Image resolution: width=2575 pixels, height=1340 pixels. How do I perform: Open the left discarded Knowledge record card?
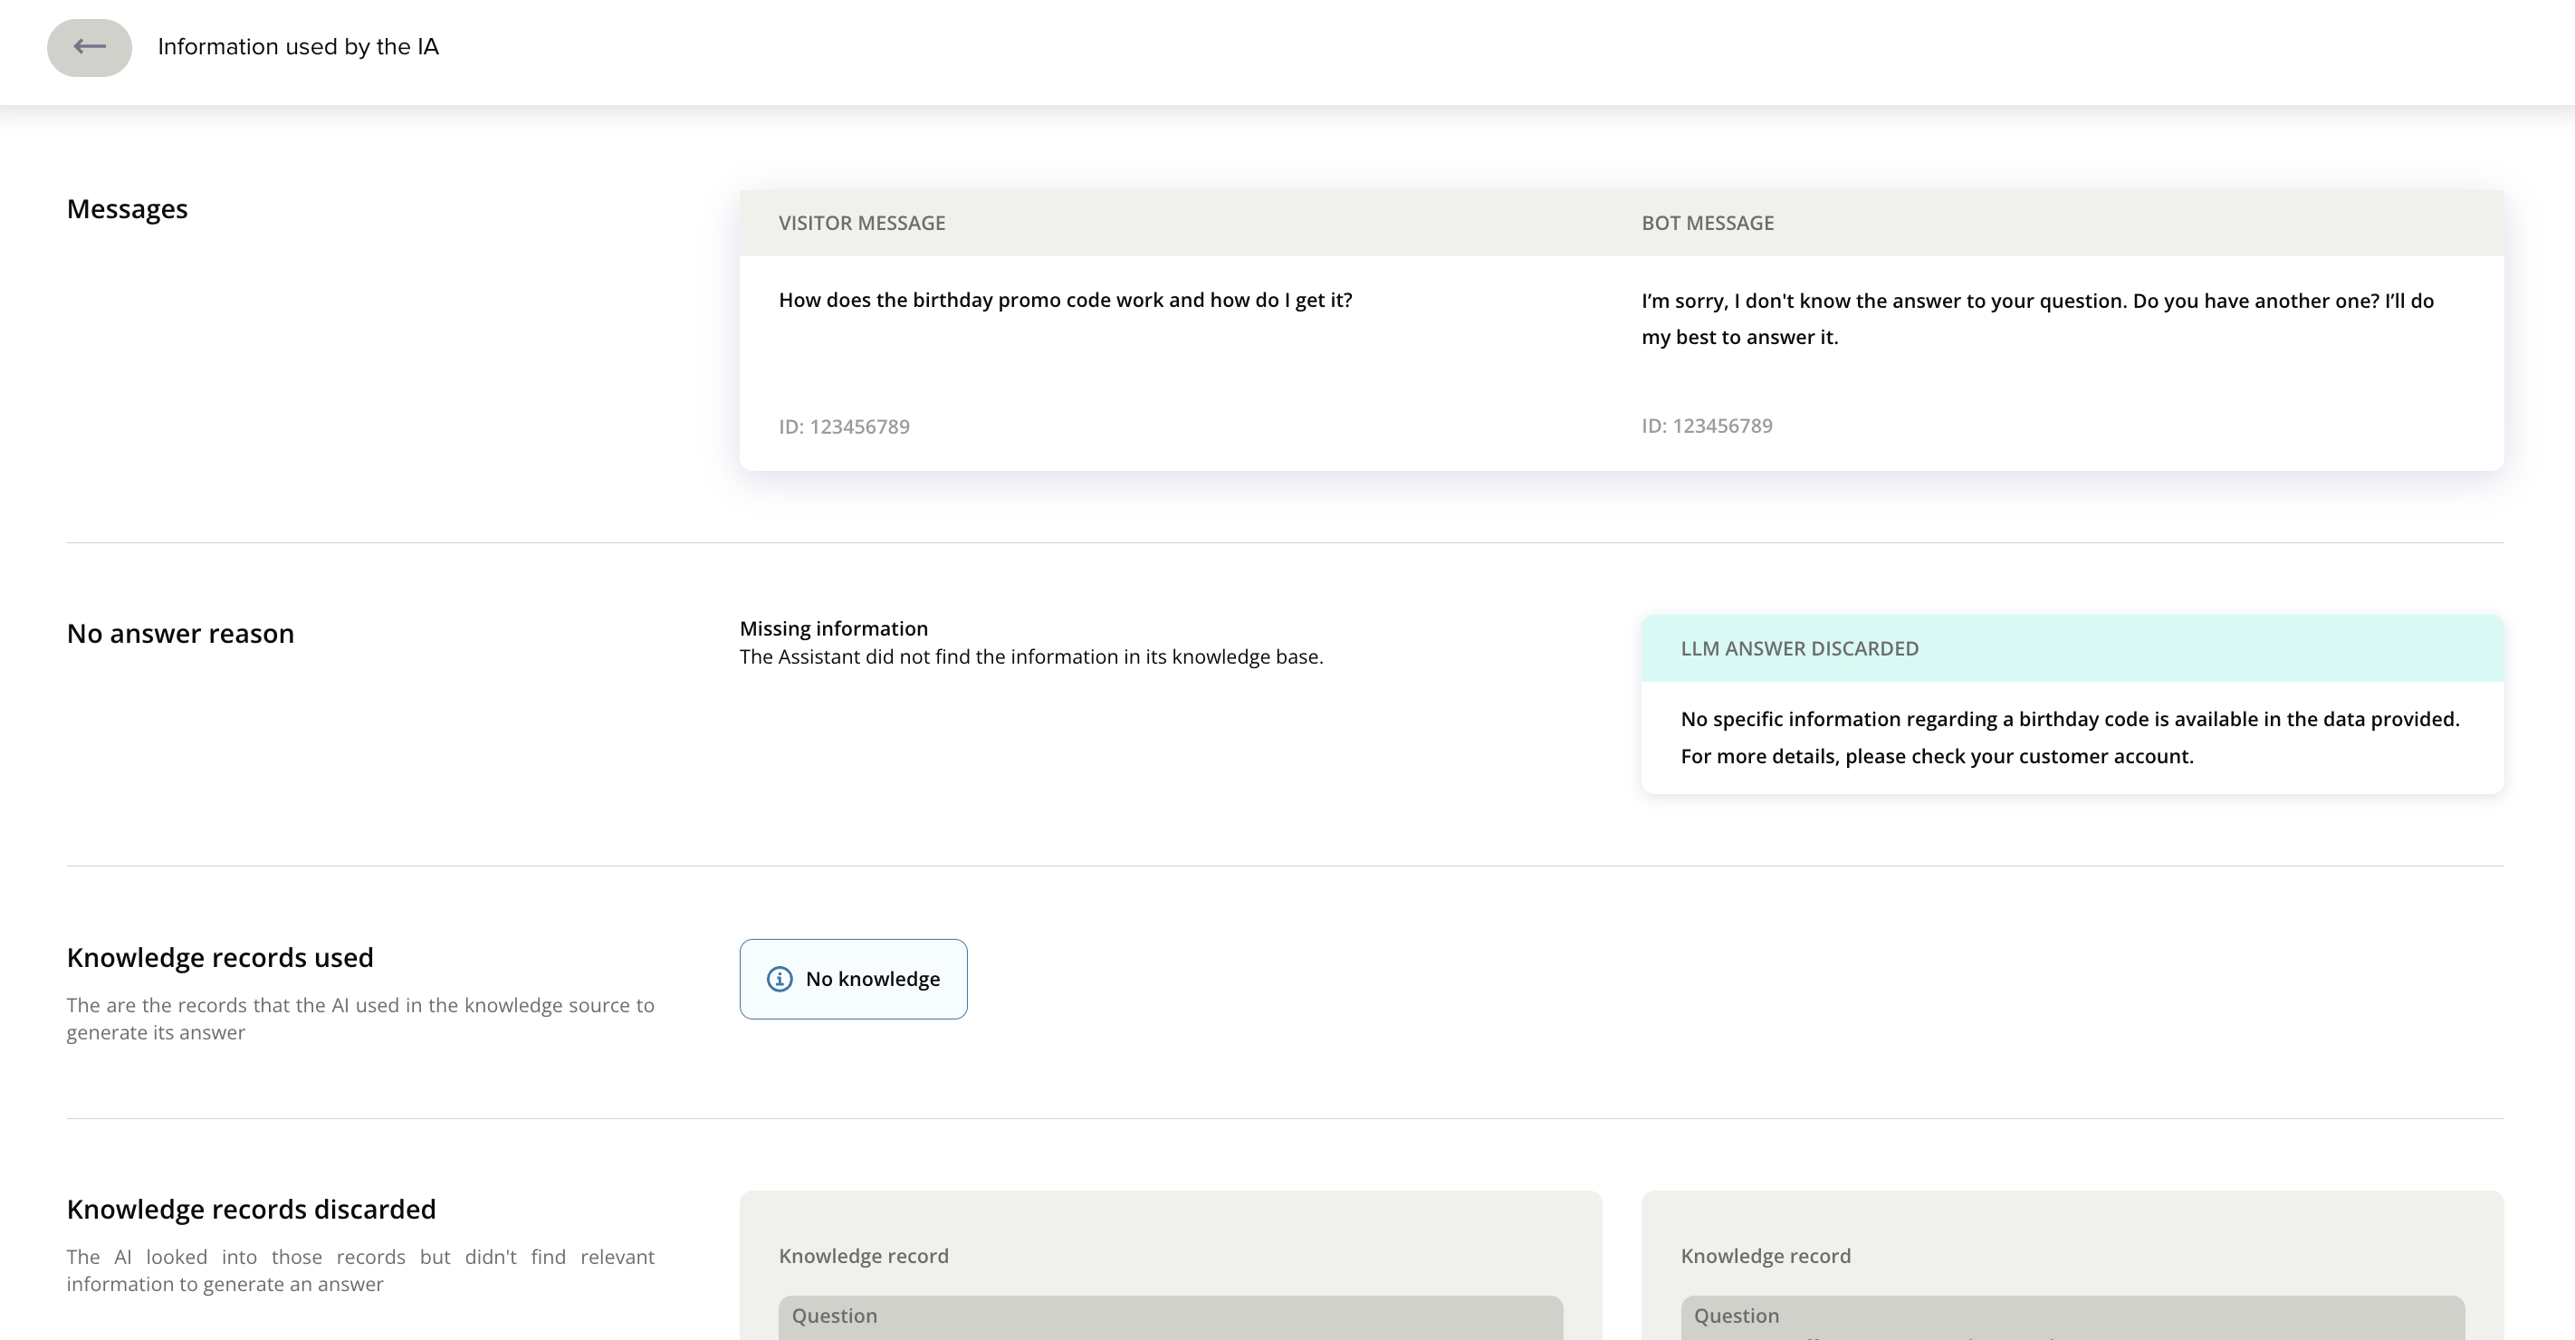[x=864, y=1256]
